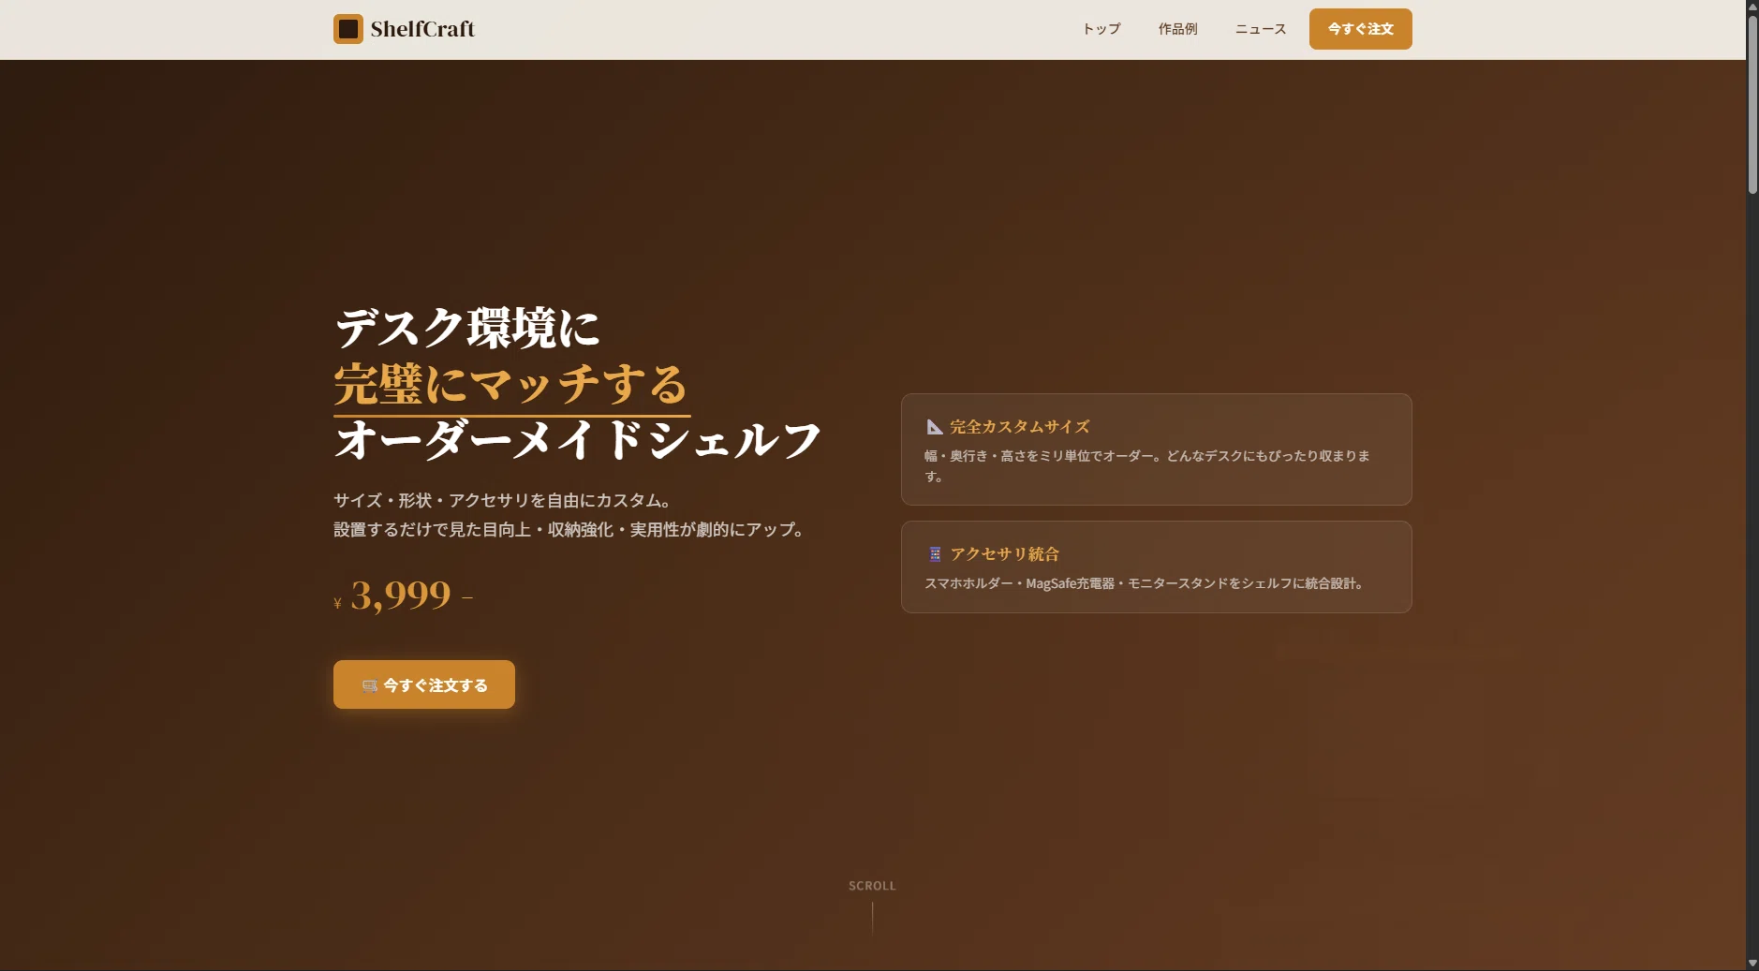Click the cart icon in 今すぐ注文する button
Screen dimensions: 1759x971
370,685
